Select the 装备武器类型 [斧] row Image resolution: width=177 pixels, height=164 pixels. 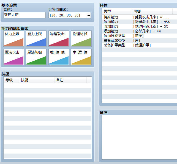tap(140, 40)
